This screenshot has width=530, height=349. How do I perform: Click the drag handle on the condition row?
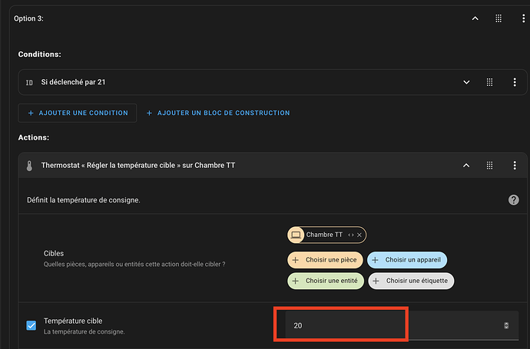[x=489, y=82]
